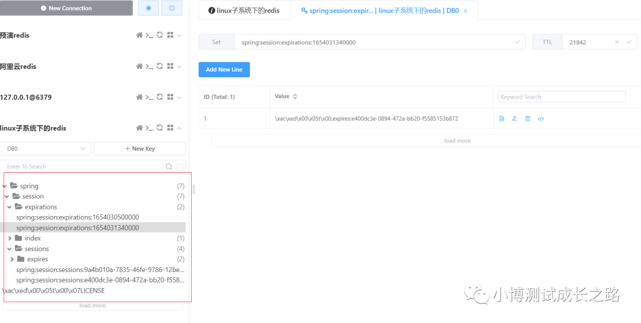The height and width of the screenshot is (323, 641).
Task: Show the row 1 dump command with code icon
Action: pyautogui.click(x=541, y=119)
